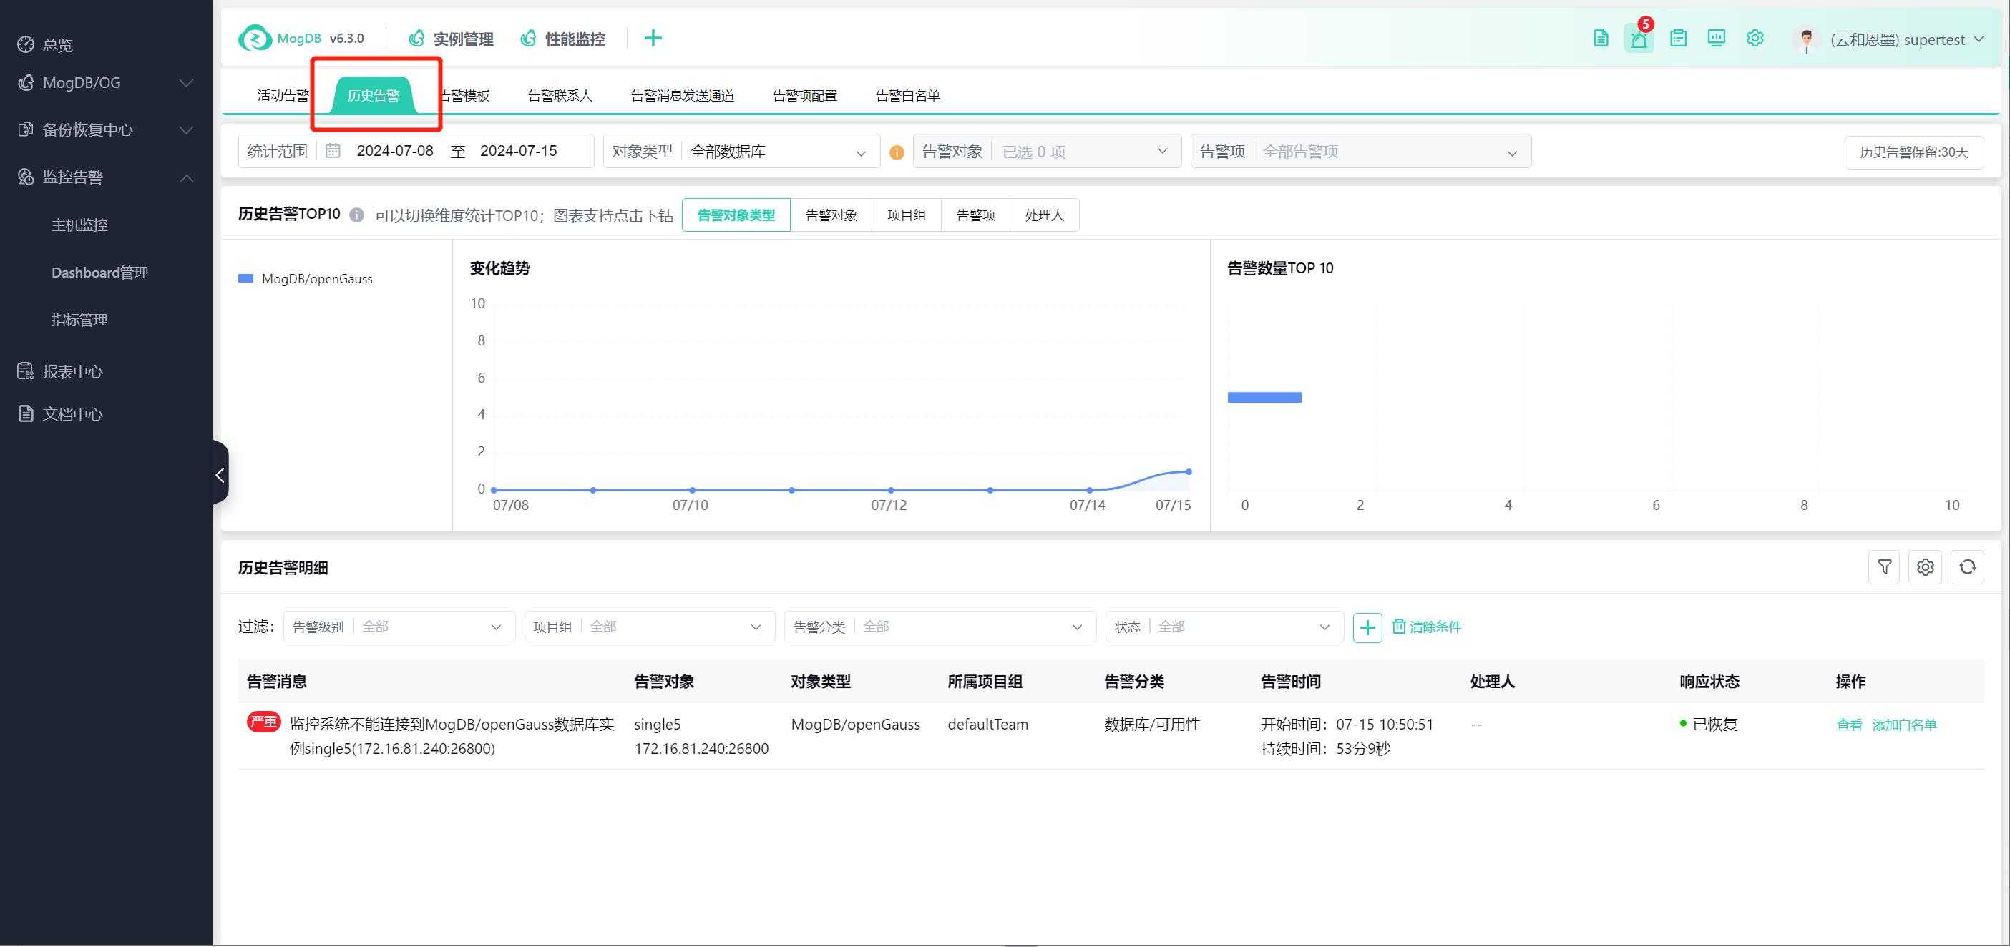2010x947 pixels.
Task: Open the alarm bell with badge 5
Action: (1639, 38)
